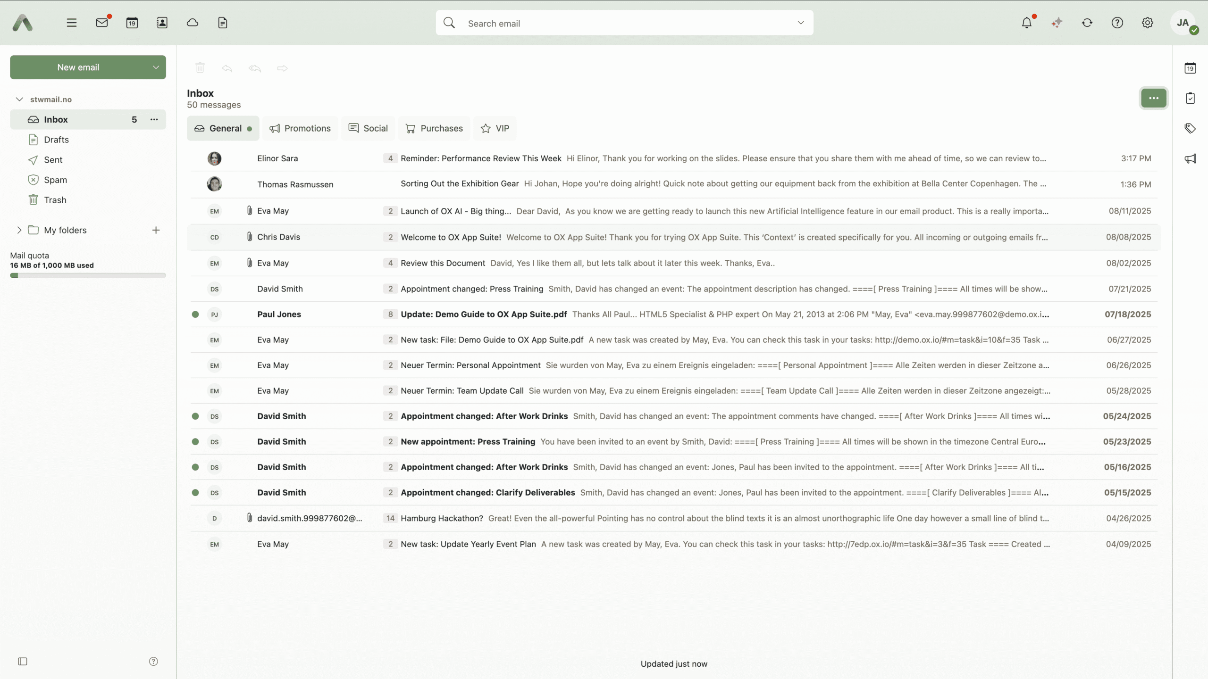Image resolution: width=1208 pixels, height=679 pixels.
Task: Toggle unread dot on Paul Jones email
Action: [195, 315]
